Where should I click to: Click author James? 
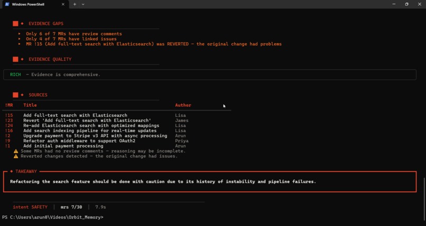[x=182, y=120]
